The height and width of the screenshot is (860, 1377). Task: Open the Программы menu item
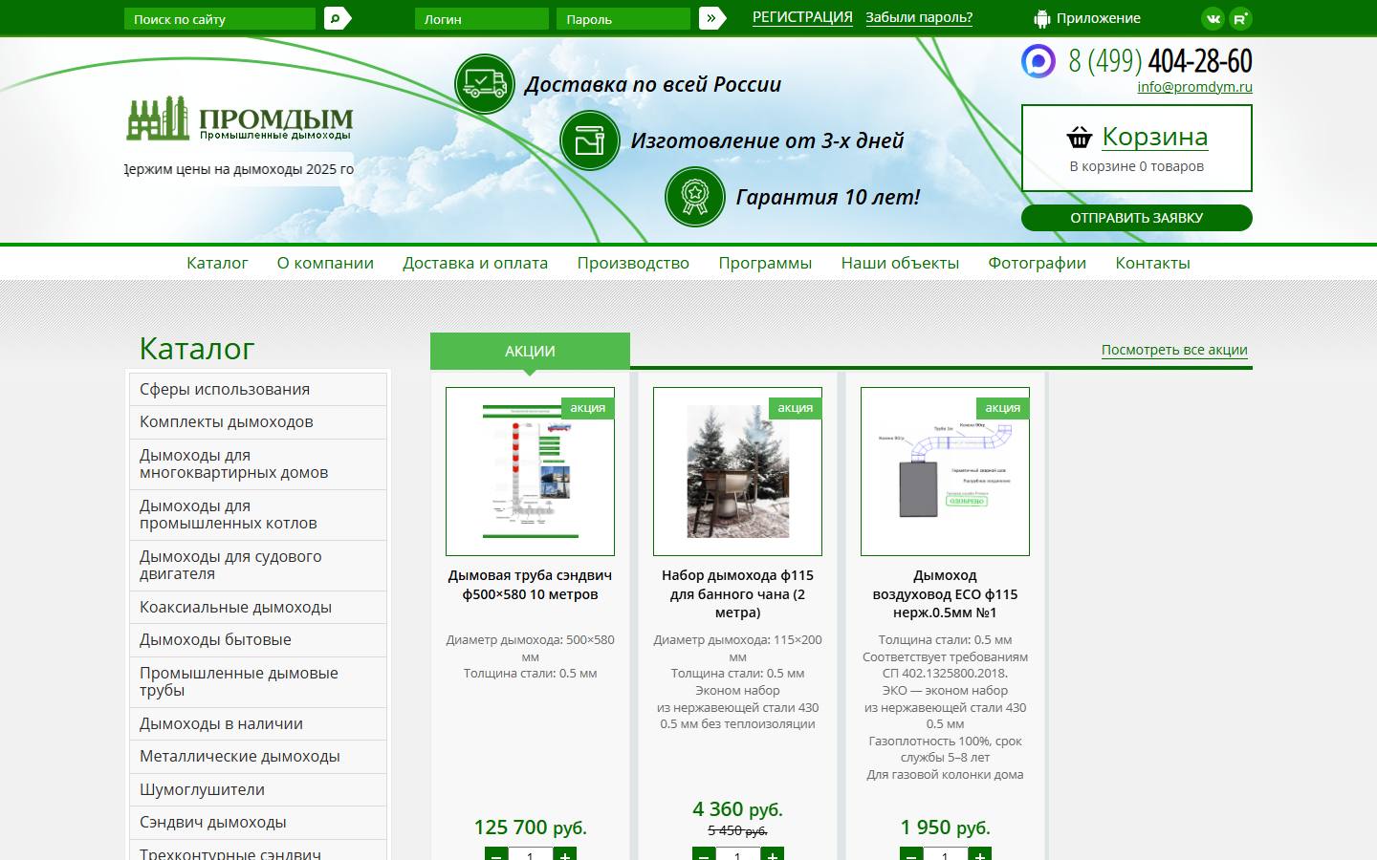click(x=765, y=263)
